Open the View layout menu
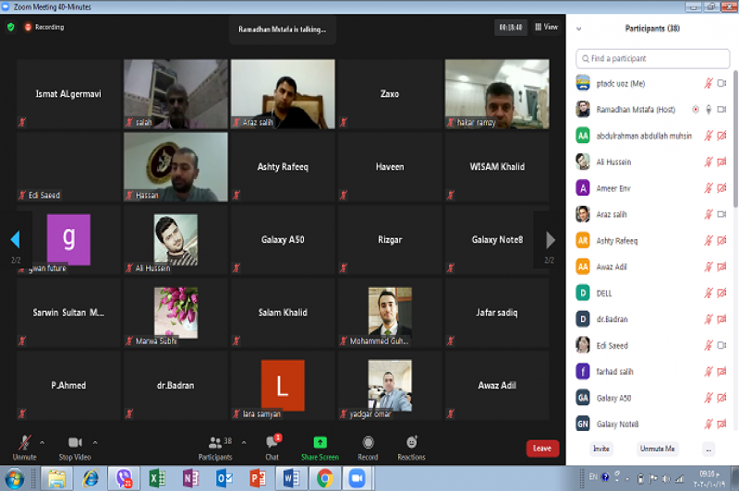 [546, 27]
